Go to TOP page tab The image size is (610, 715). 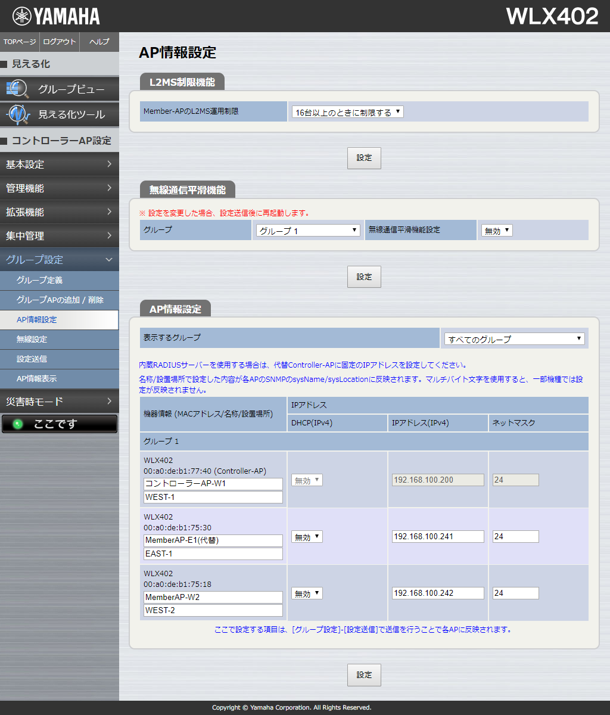pyautogui.click(x=20, y=42)
